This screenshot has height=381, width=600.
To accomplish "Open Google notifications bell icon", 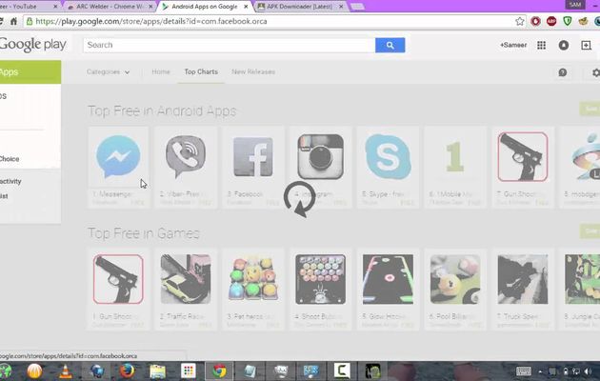I will point(563,45).
